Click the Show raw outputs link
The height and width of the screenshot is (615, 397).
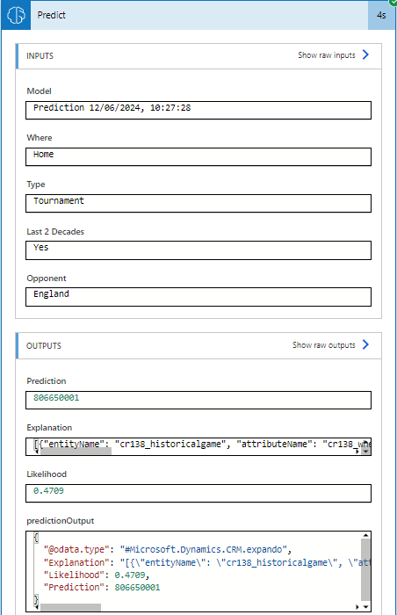pos(323,345)
